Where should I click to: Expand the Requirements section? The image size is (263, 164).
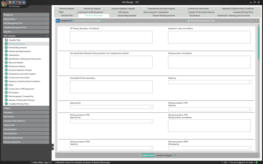point(26,19)
